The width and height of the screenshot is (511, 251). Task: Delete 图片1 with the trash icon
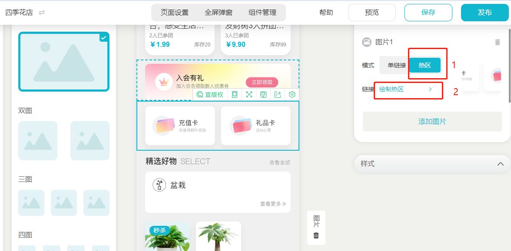click(x=497, y=42)
